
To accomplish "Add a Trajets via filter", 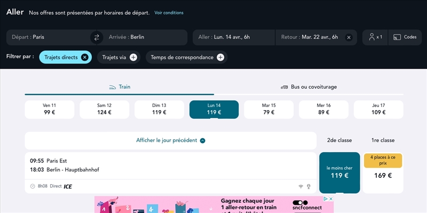I will pos(133,58).
